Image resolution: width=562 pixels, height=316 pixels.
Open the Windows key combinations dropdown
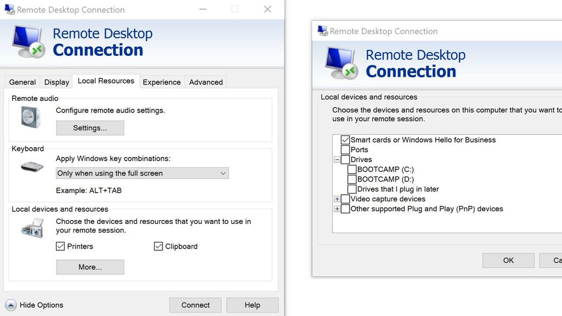(223, 173)
